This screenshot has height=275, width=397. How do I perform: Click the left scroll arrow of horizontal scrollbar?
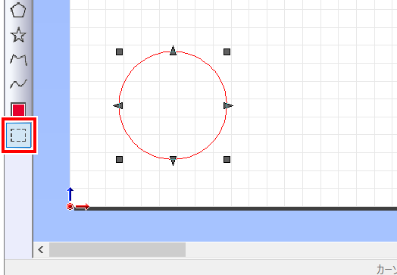(41, 250)
